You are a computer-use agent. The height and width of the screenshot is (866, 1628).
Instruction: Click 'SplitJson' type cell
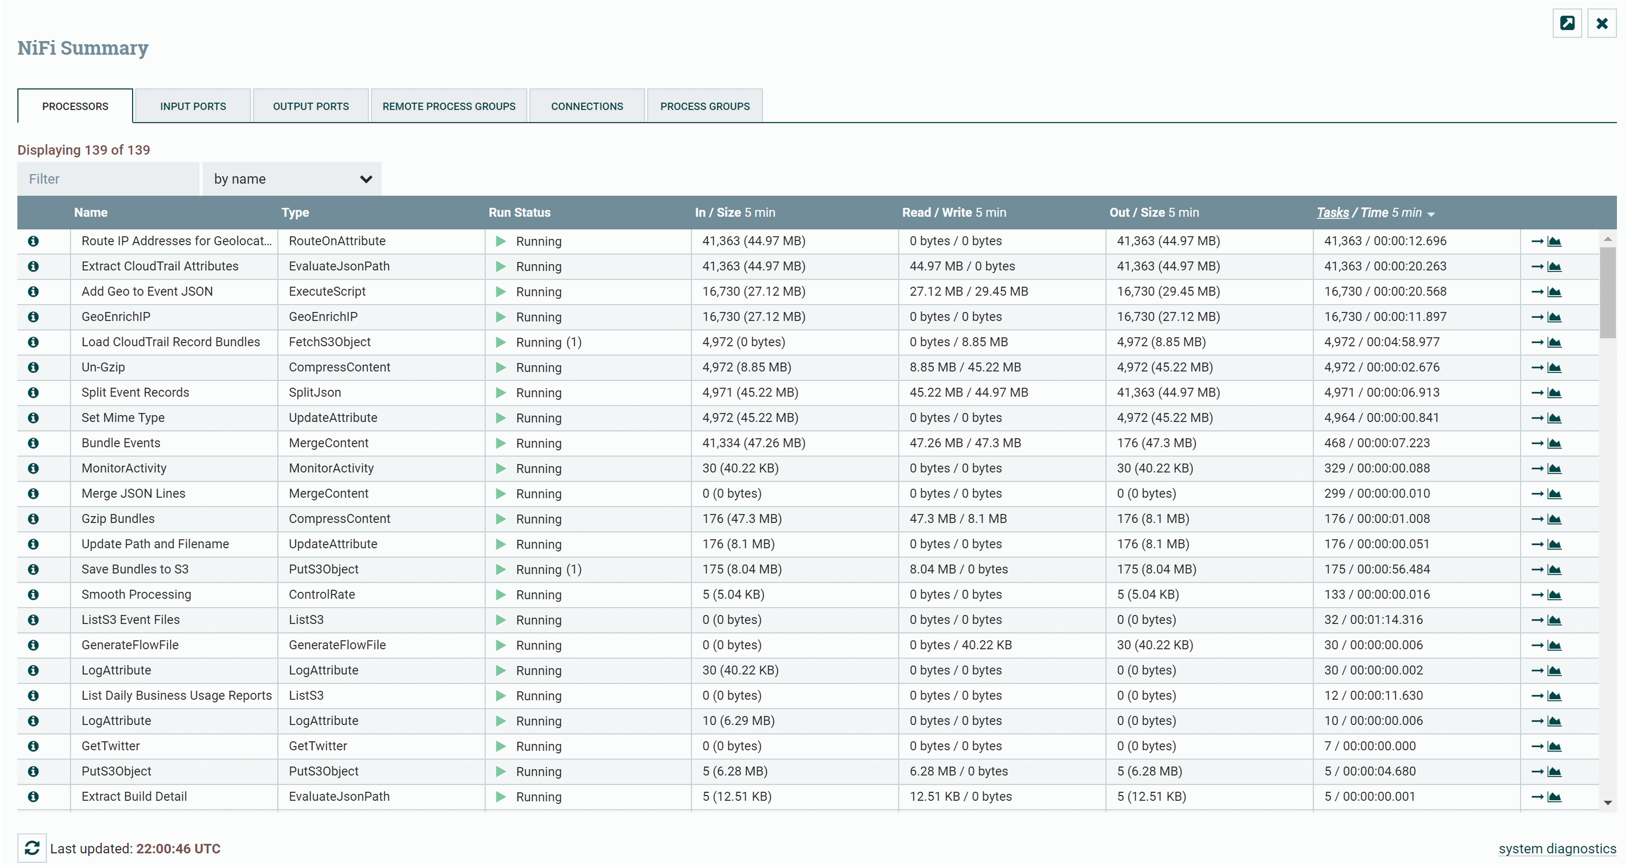coord(314,392)
